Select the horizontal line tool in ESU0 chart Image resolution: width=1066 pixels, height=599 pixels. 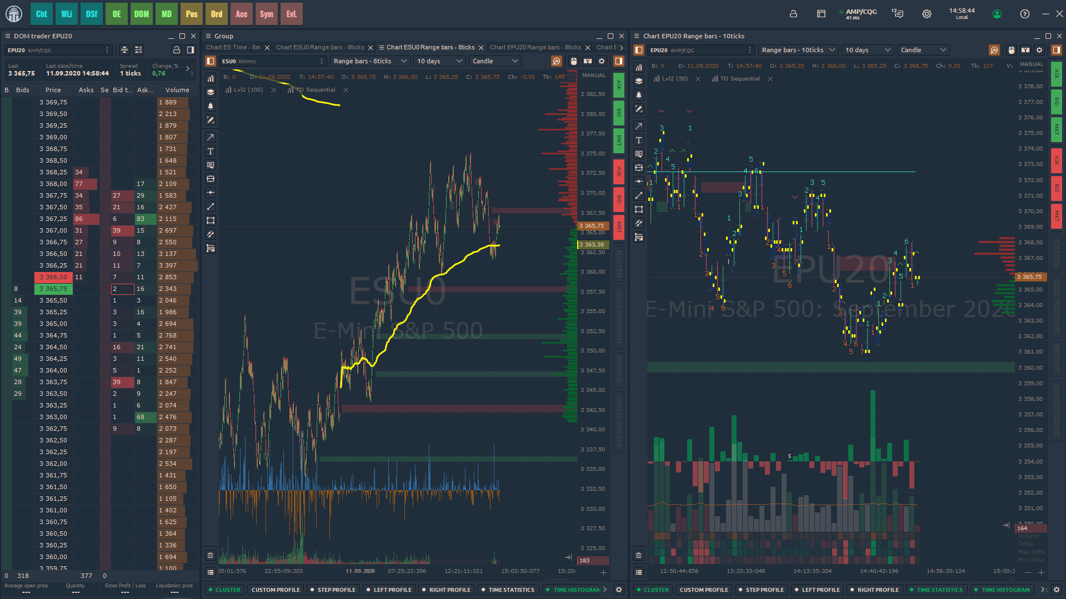(211, 193)
